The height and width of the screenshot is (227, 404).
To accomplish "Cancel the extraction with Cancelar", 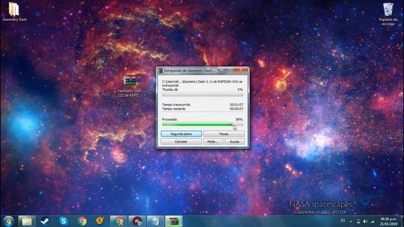I will (181, 141).
